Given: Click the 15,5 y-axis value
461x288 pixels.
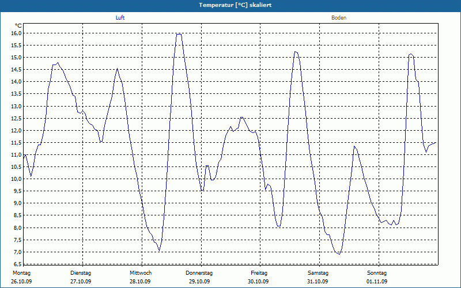Looking at the screenshot, I should pyautogui.click(x=17, y=46).
